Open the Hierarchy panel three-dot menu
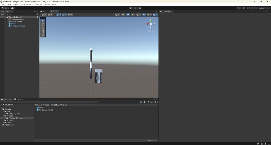The height and width of the screenshot is (145, 271). (x=37, y=12)
